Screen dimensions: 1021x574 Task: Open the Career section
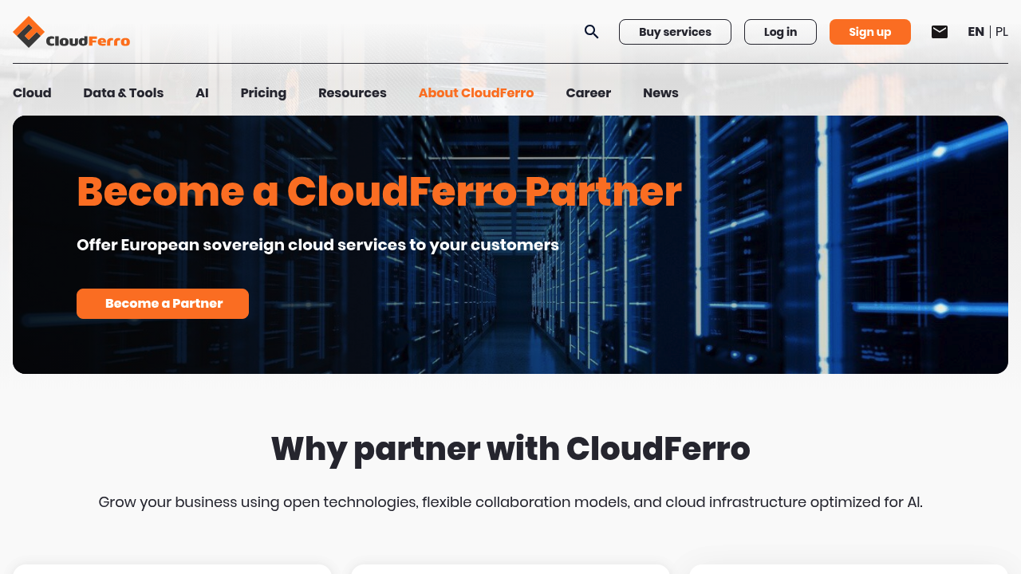[588, 92]
